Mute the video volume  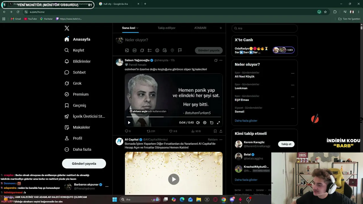click(x=198, y=123)
